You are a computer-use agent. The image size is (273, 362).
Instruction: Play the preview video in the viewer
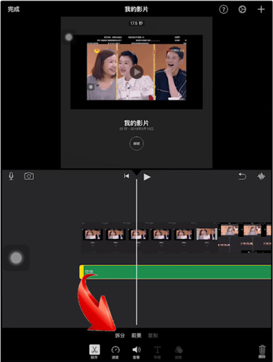[137, 72]
